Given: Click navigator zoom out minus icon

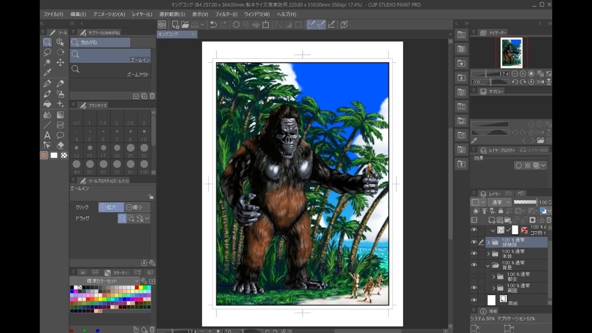Looking at the screenshot, I should 514,74.
